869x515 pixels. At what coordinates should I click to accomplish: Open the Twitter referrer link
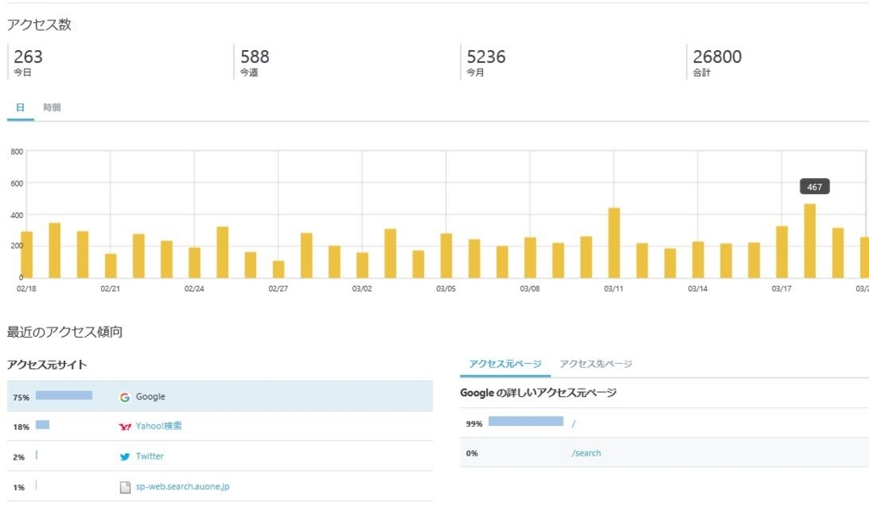point(149,456)
